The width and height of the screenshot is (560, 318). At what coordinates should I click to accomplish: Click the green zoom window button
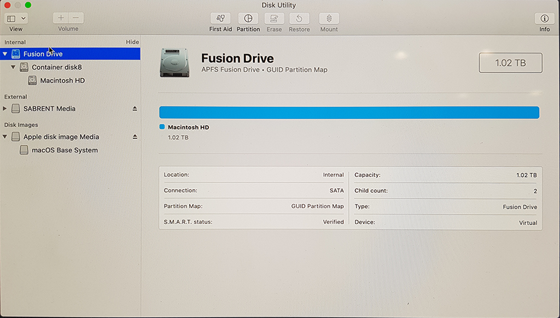click(28, 5)
